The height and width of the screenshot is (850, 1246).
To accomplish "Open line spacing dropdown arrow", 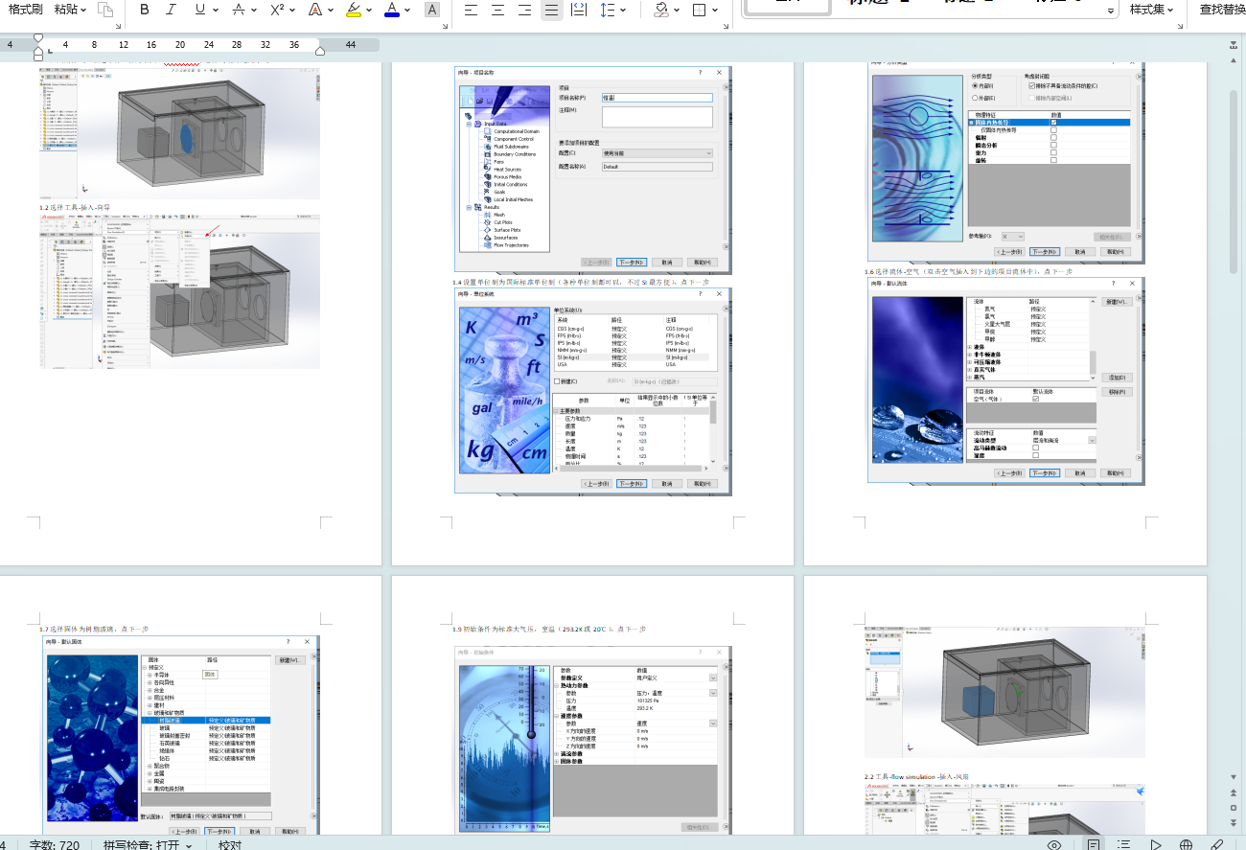I will (623, 10).
